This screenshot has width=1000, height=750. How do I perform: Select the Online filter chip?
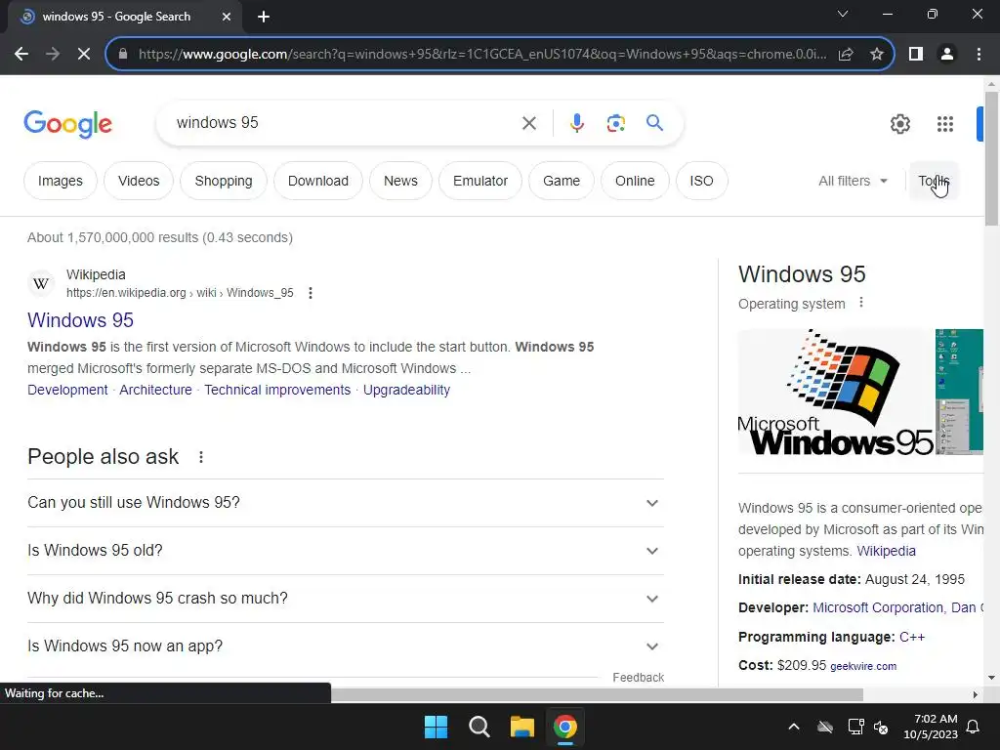(x=635, y=181)
